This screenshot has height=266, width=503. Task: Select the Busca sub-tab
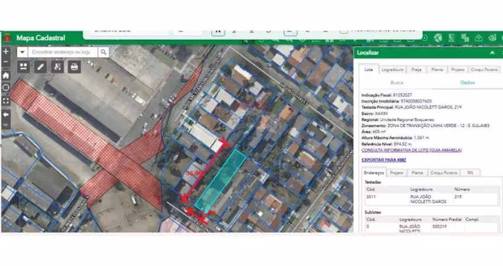397,83
